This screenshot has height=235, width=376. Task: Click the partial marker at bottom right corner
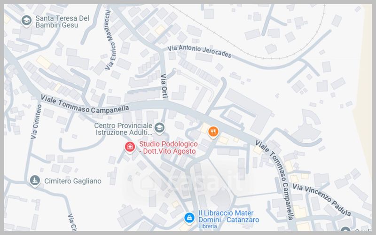[x=345, y=229]
